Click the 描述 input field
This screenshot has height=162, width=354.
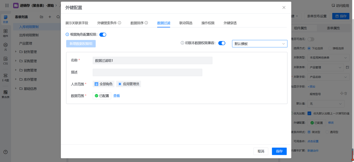[x=147, y=72]
